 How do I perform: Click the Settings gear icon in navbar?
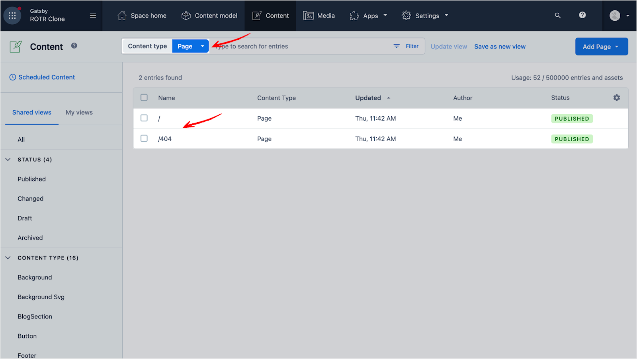click(x=406, y=16)
